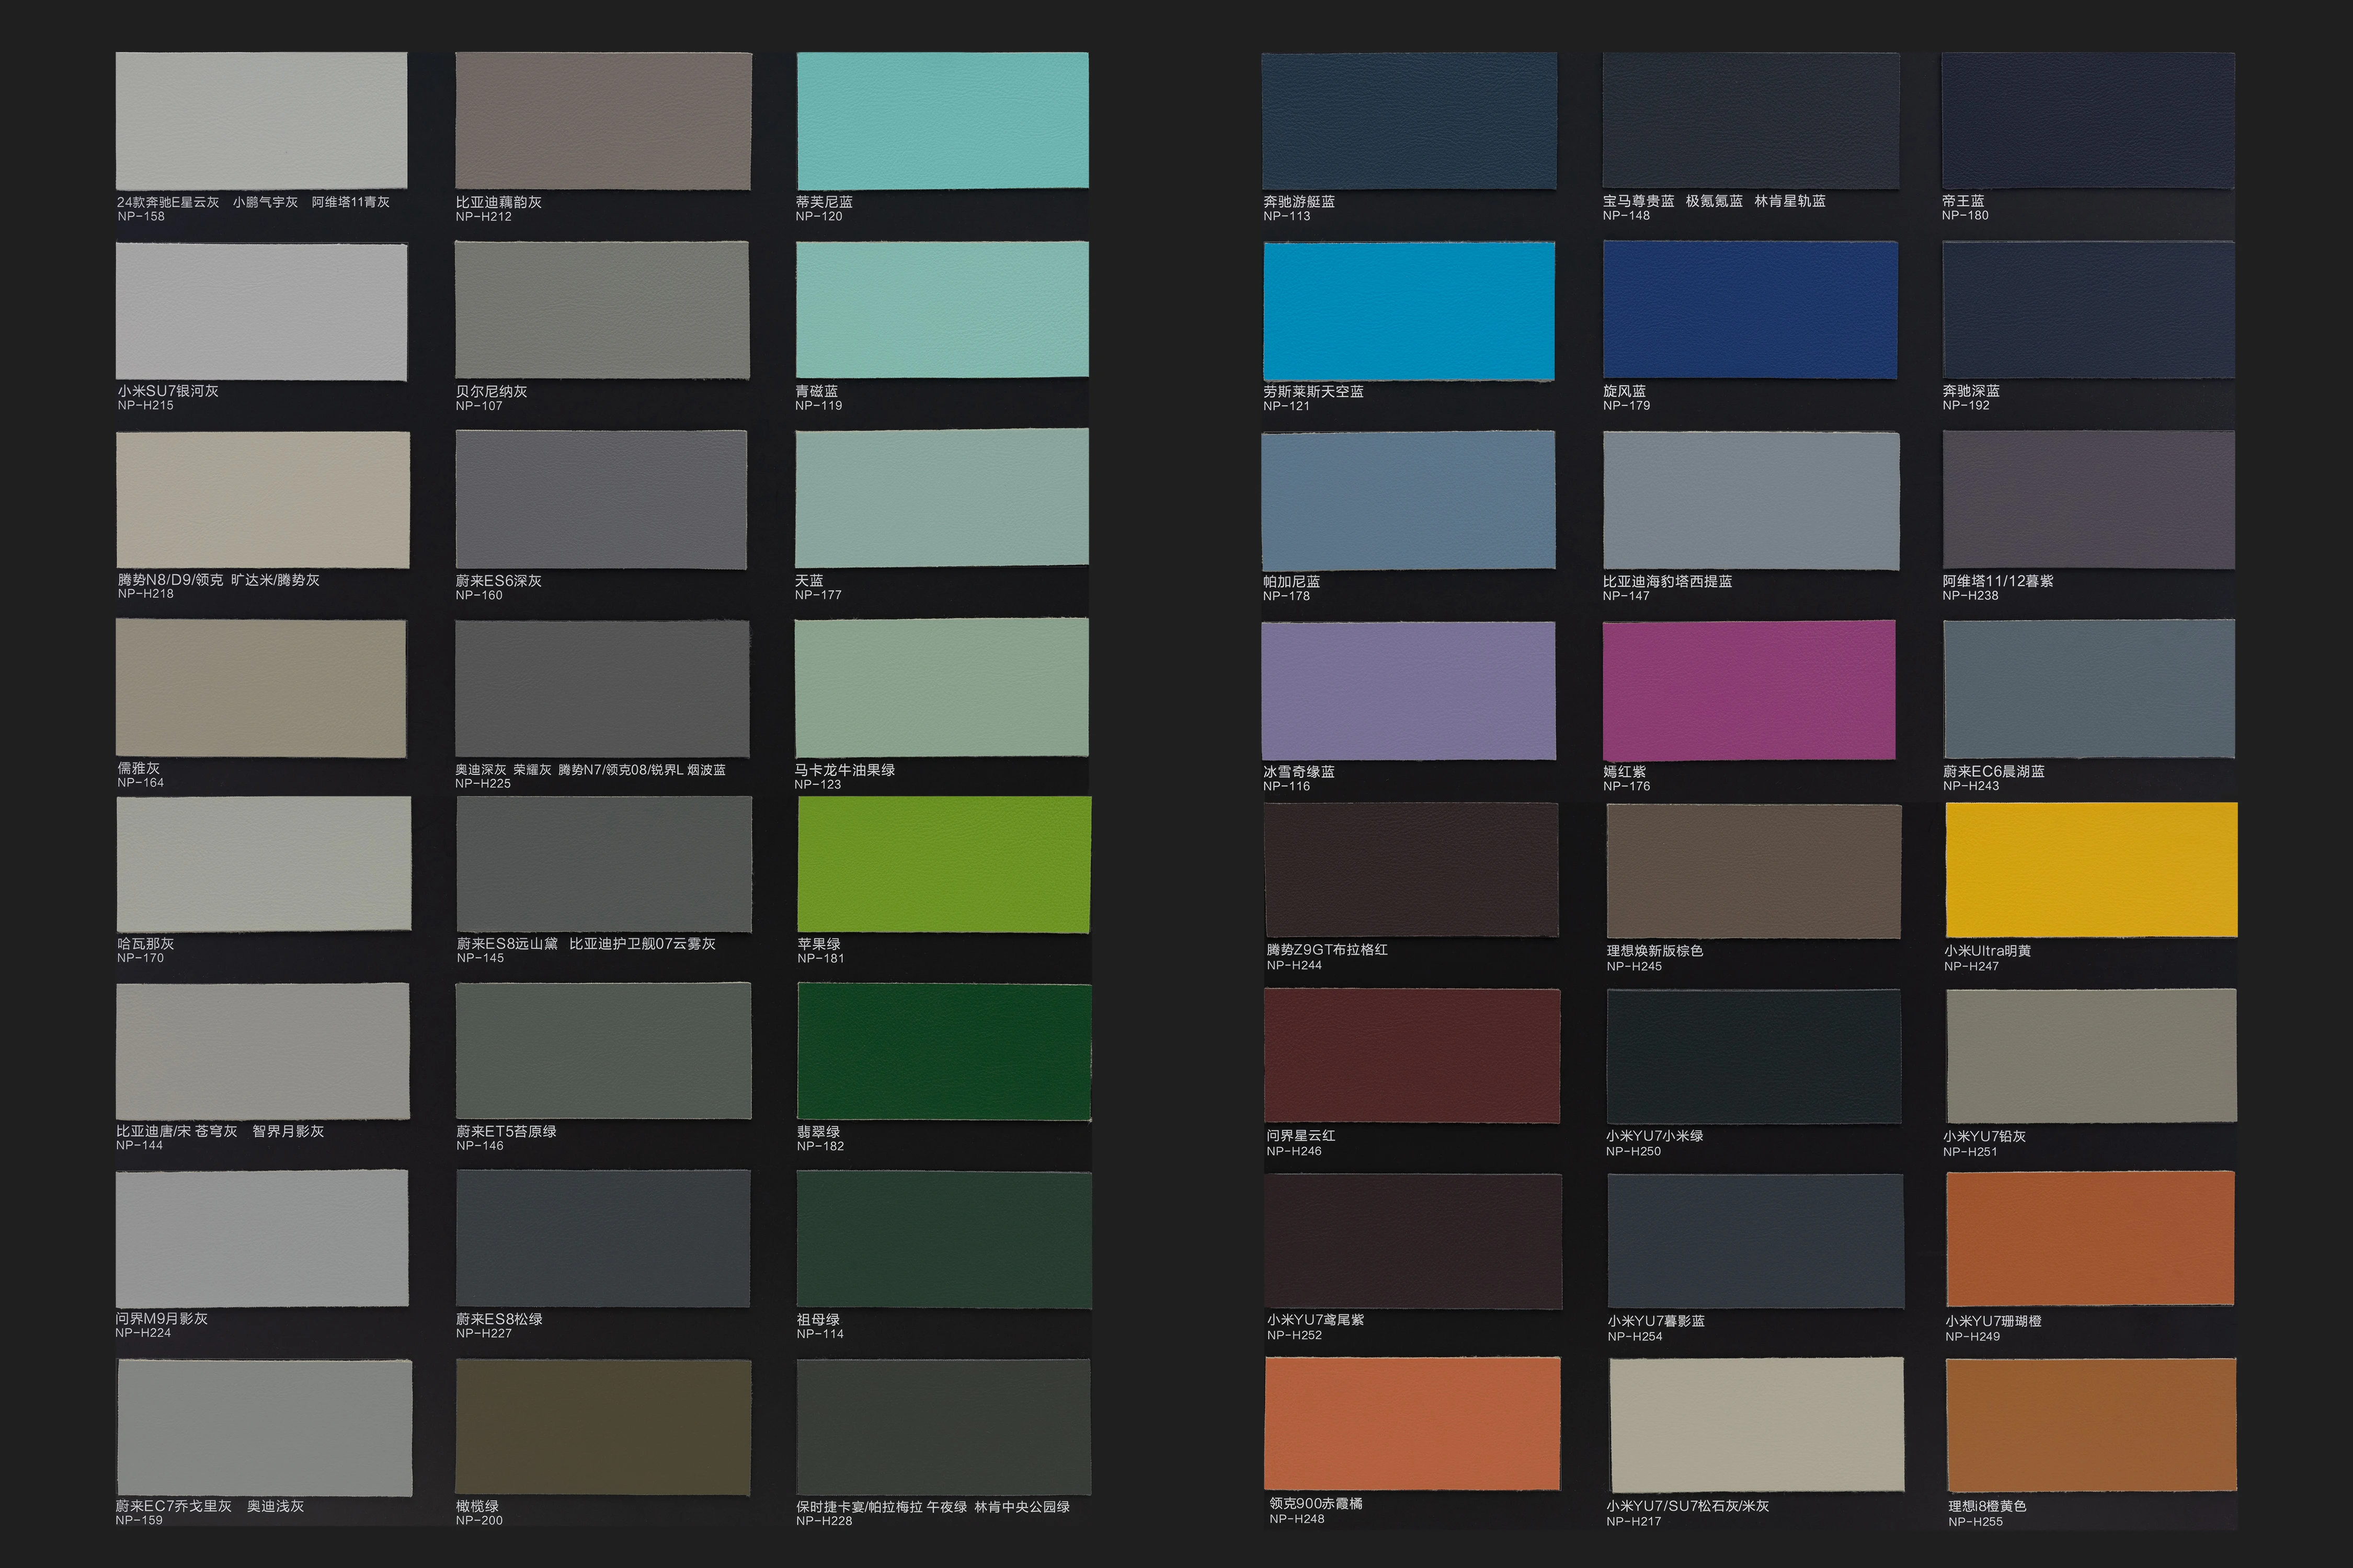Click the code text NP-H228

coord(825,1521)
